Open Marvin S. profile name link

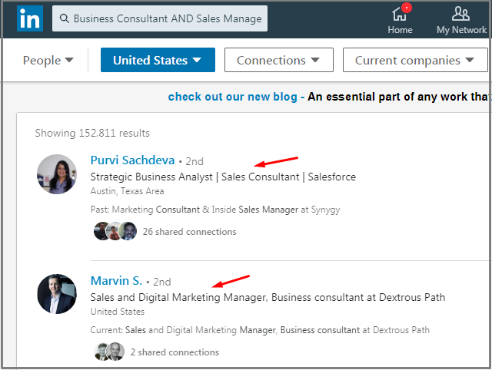pyautogui.click(x=116, y=281)
